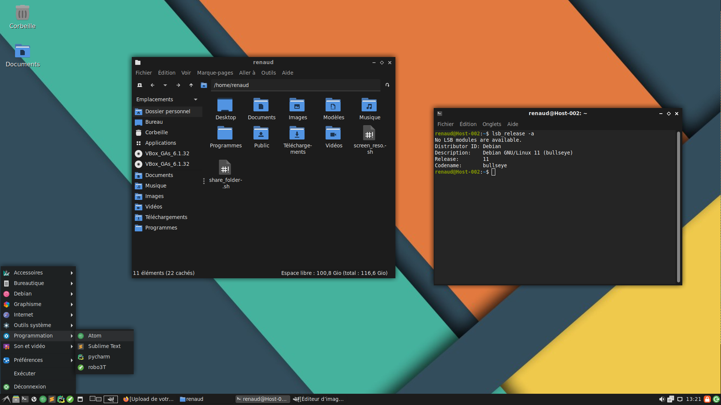The image size is (721, 405).
Task: Click the reload folder icon
Action: click(x=387, y=85)
